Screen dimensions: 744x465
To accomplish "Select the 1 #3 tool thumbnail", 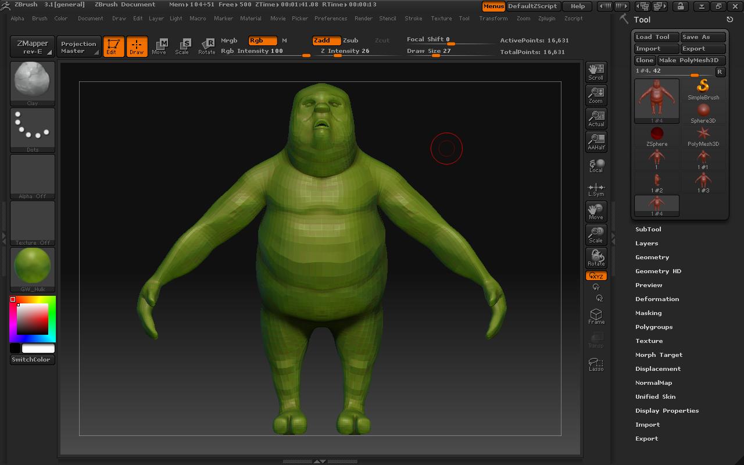I will 703,183.
